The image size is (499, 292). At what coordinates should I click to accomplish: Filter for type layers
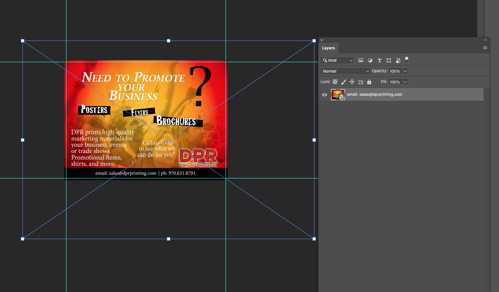point(379,61)
